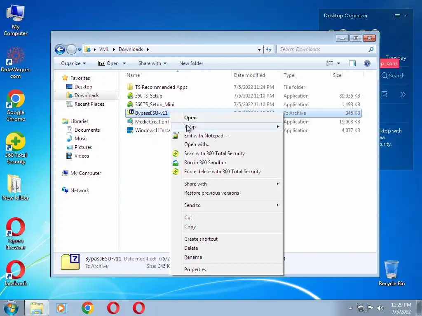Open 360 Total Security desktop shortcut
Viewport: 422px width, 316px height.
click(x=16, y=148)
